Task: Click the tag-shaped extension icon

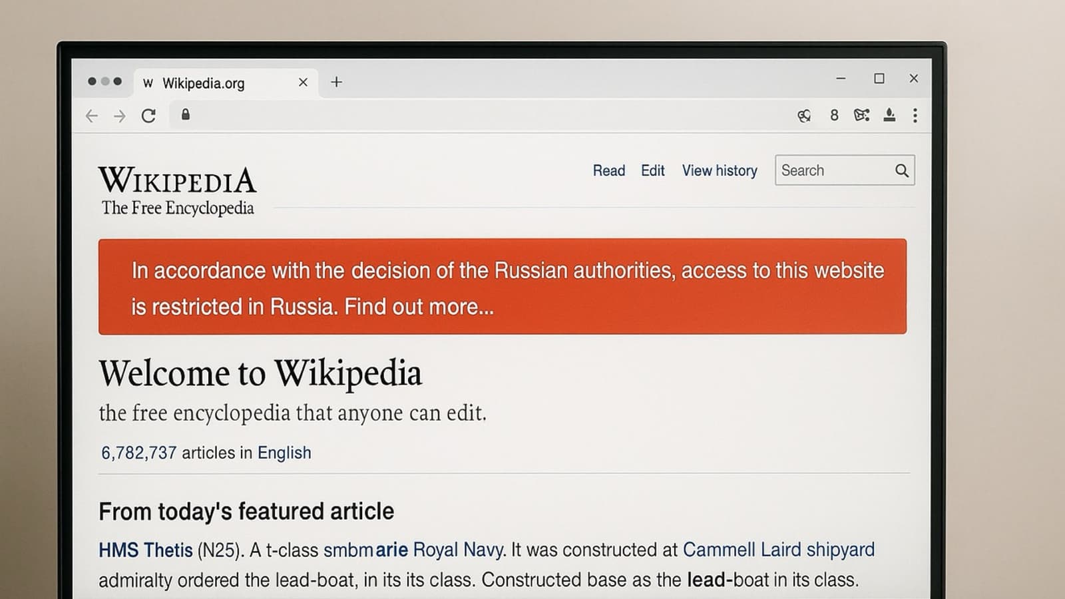Action: 861,115
